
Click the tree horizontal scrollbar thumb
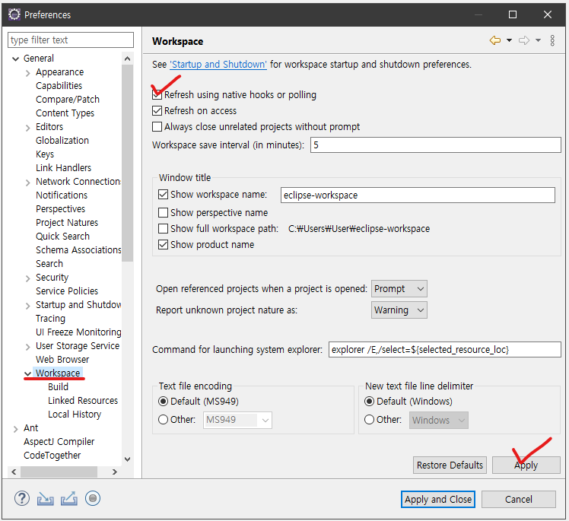click(59, 472)
